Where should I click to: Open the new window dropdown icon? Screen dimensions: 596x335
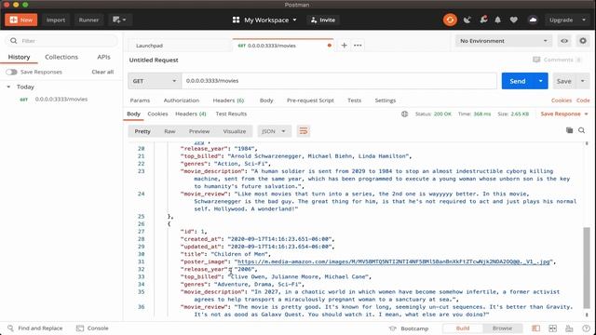119,20
